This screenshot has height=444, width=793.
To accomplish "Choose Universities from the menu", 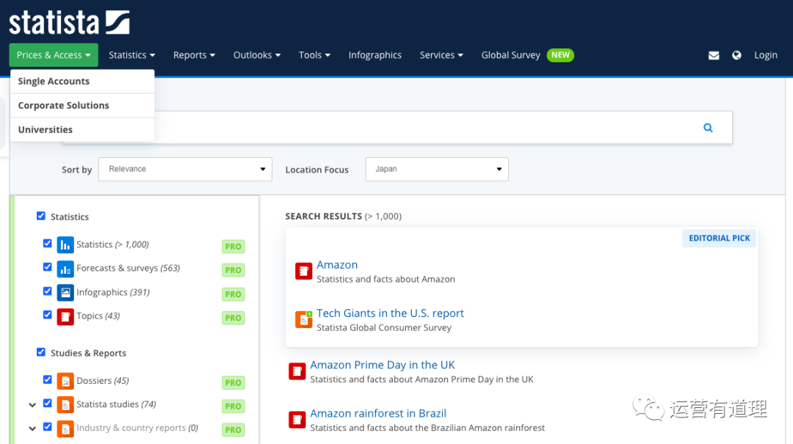I will coord(82,130).
